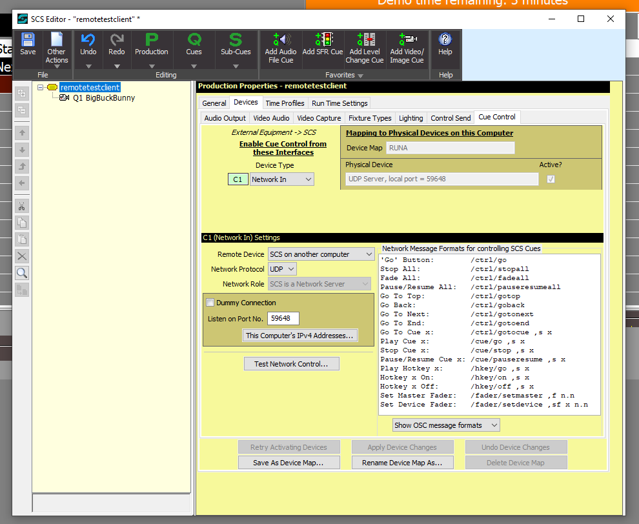Click Save As Device Map button
The width and height of the screenshot is (639, 524).
[288, 463]
